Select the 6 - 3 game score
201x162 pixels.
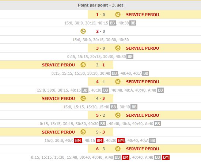click(x=100, y=149)
